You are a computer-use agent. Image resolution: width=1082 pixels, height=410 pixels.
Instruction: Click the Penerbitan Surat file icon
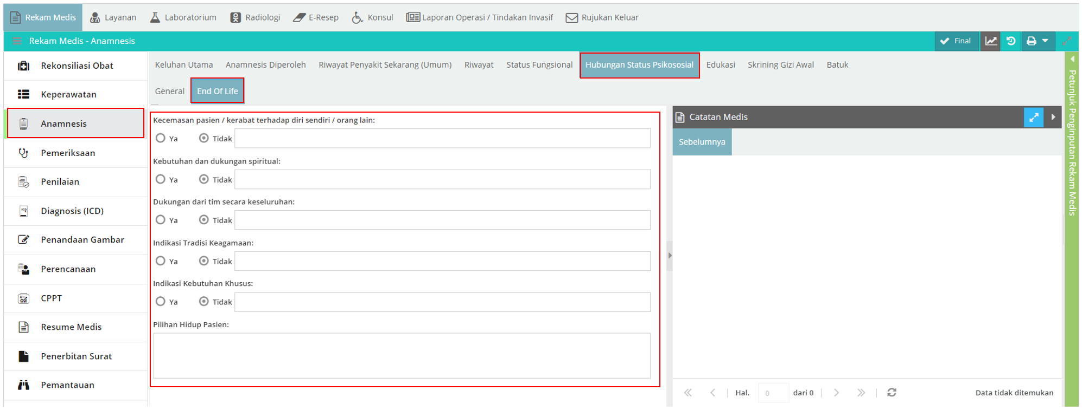coord(23,356)
